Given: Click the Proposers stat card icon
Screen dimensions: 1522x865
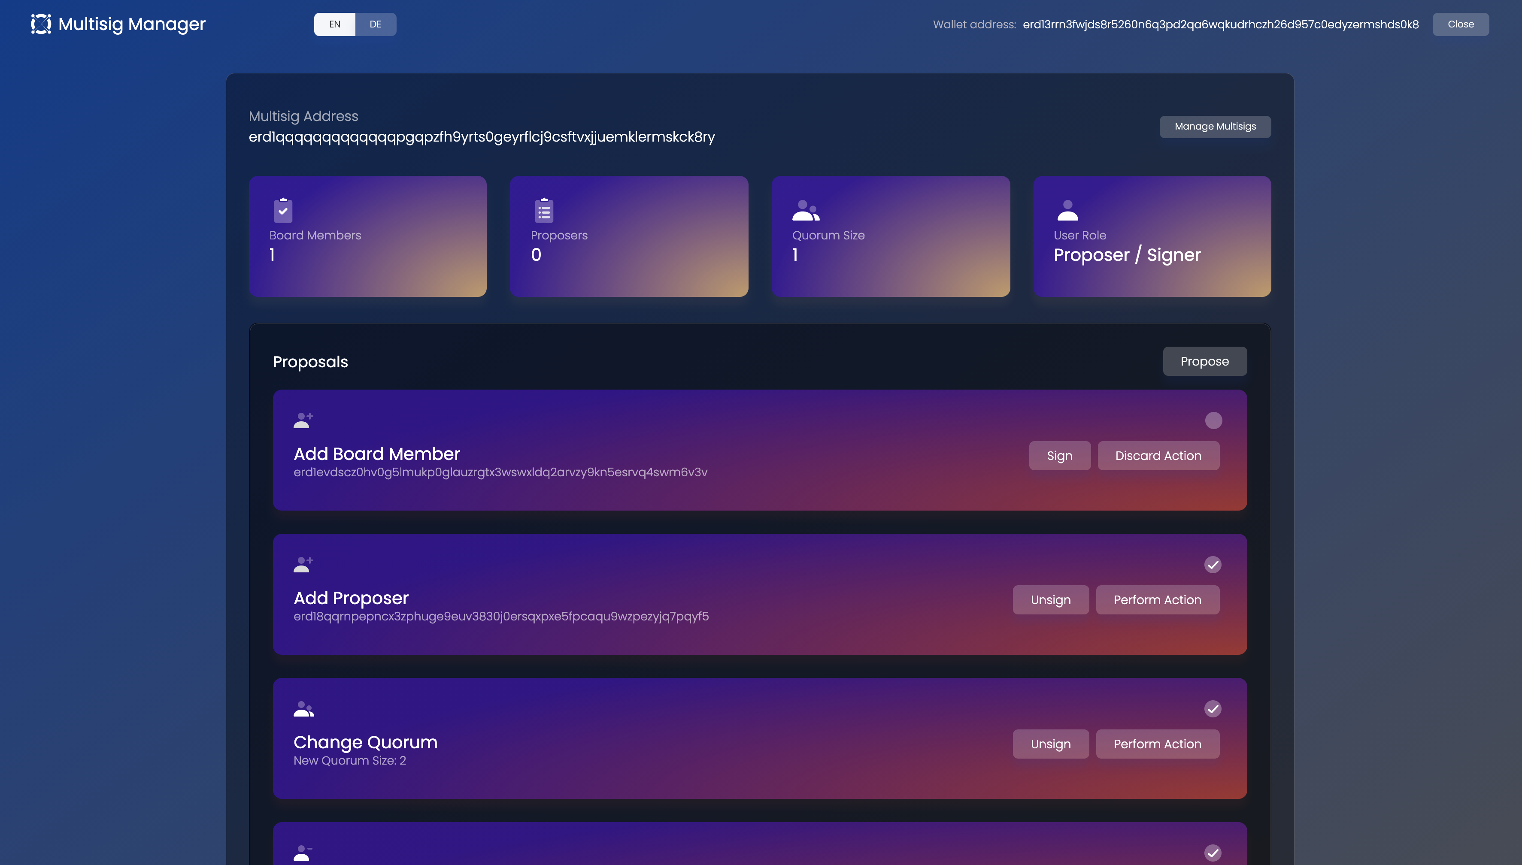Looking at the screenshot, I should tap(543, 209).
